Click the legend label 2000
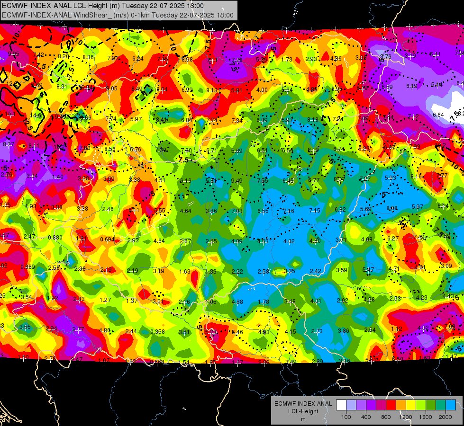Image resolution: width=464 pixels, height=426 pixels. [446, 417]
